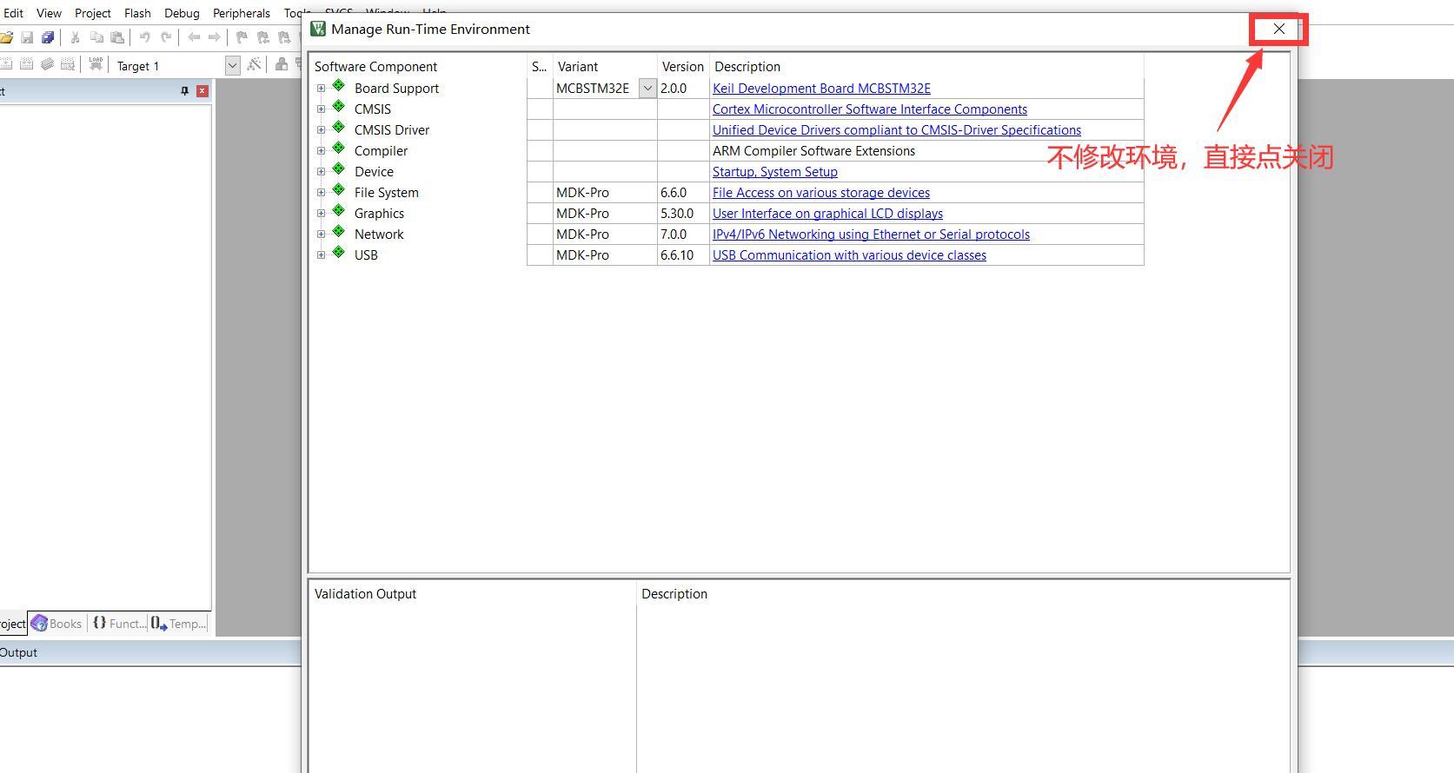This screenshot has height=773, width=1454.
Task: Click the Version column header
Action: pos(683,66)
